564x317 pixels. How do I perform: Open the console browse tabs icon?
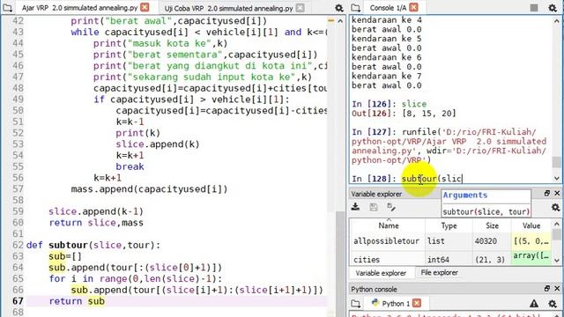(x=355, y=7)
